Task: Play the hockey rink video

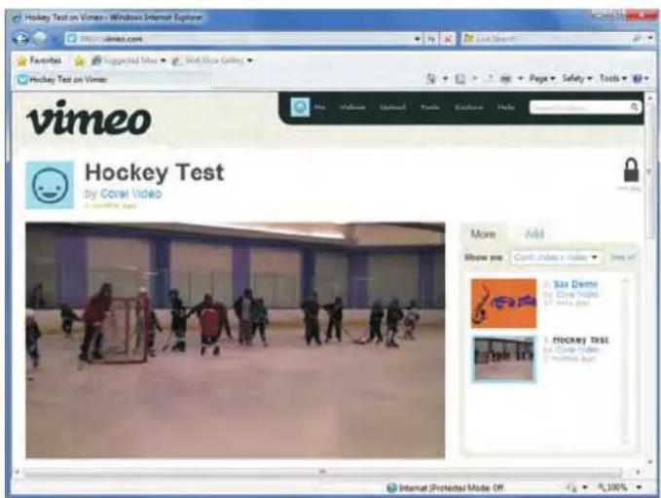Action: pyautogui.click(x=236, y=340)
